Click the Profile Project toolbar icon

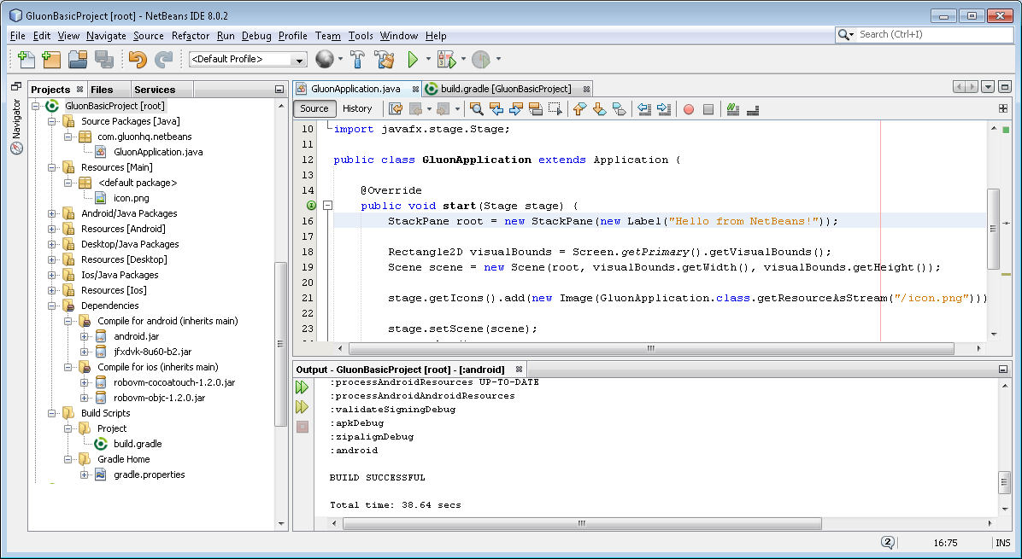[x=481, y=59]
